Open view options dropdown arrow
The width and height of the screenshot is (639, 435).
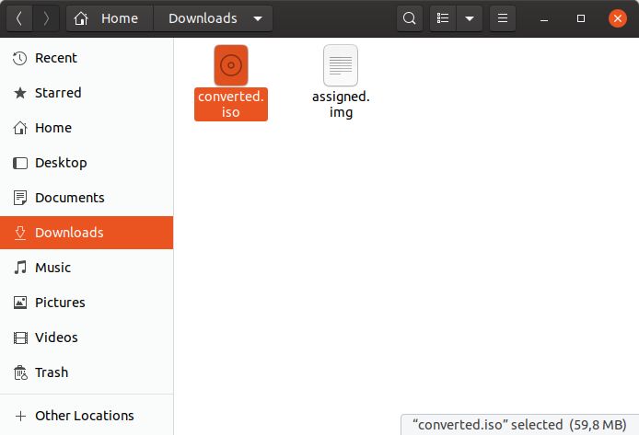point(470,18)
